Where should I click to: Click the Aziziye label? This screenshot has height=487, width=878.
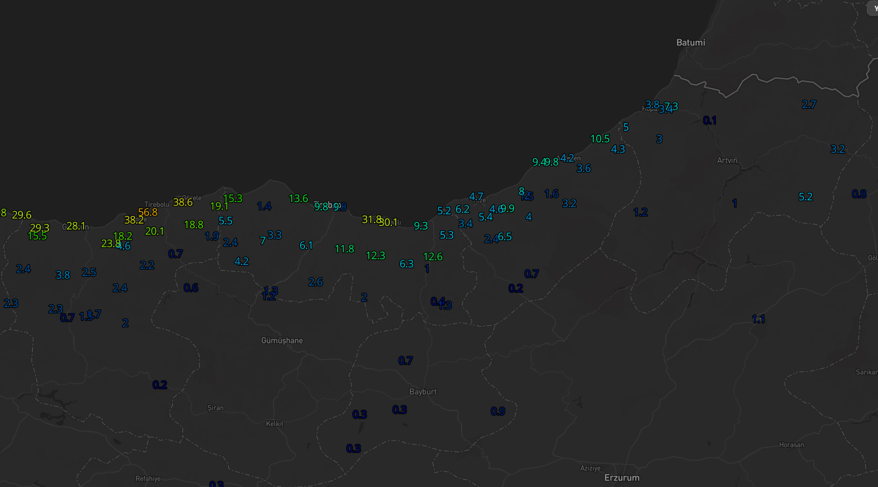click(x=590, y=468)
